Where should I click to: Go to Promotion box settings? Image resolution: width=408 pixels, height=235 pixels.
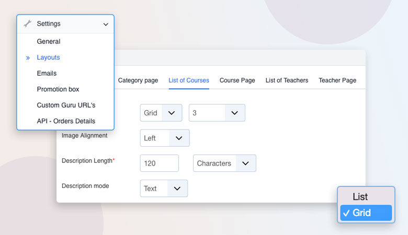(58, 89)
